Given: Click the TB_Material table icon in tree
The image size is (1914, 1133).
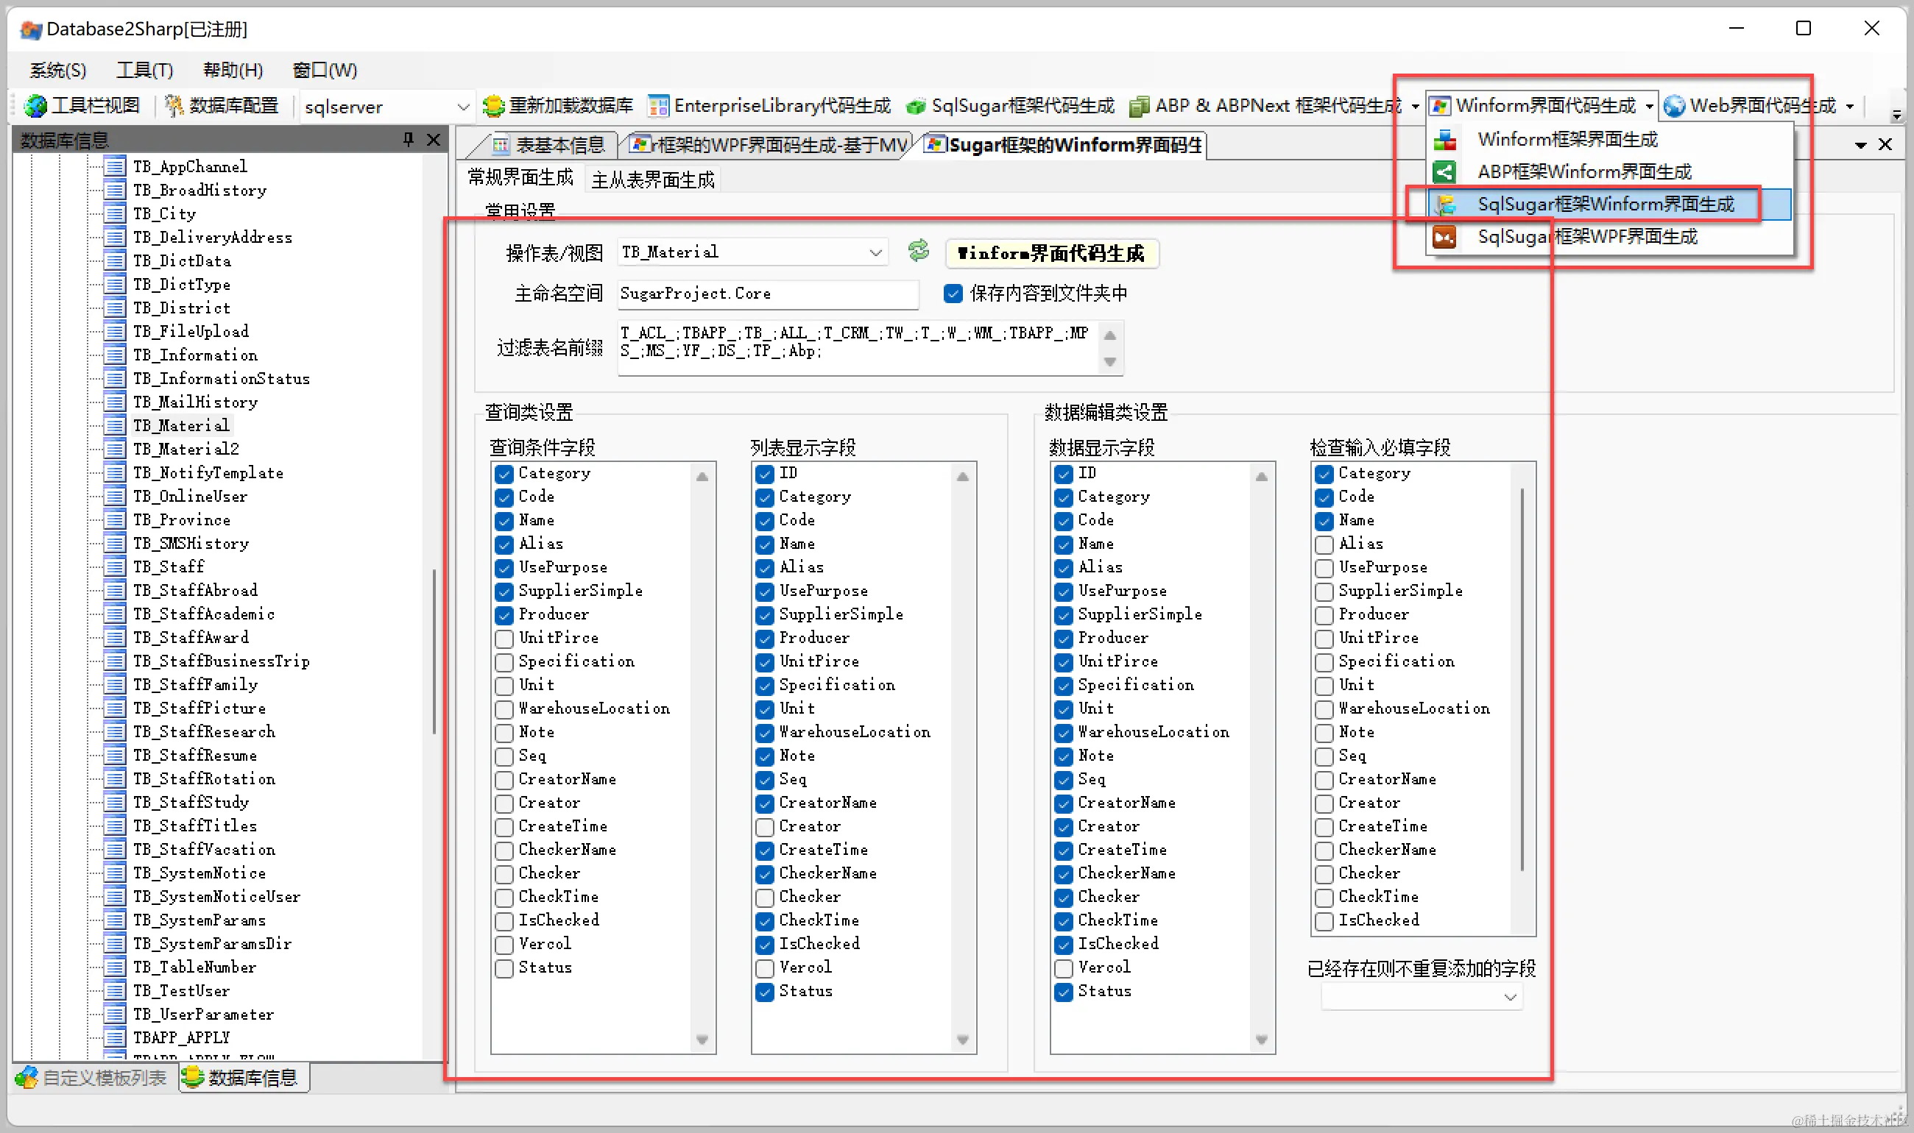Looking at the screenshot, I should pyautogui.click(x=115, y=425).
